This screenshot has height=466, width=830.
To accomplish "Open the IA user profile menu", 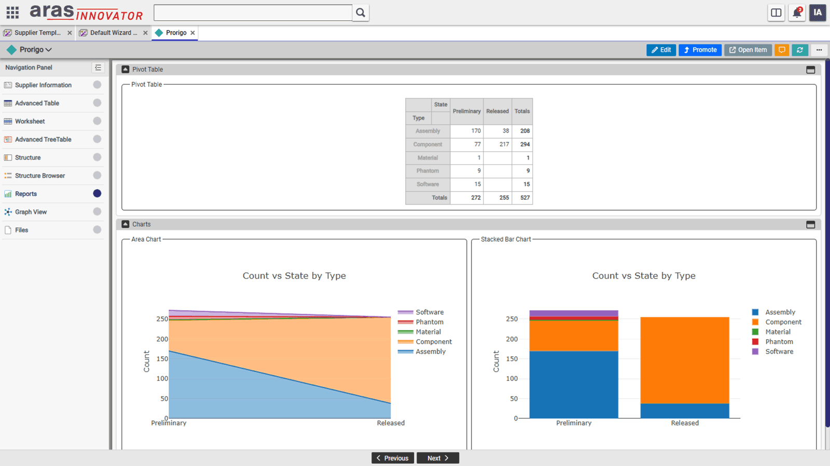I will (x=818, y=13).
